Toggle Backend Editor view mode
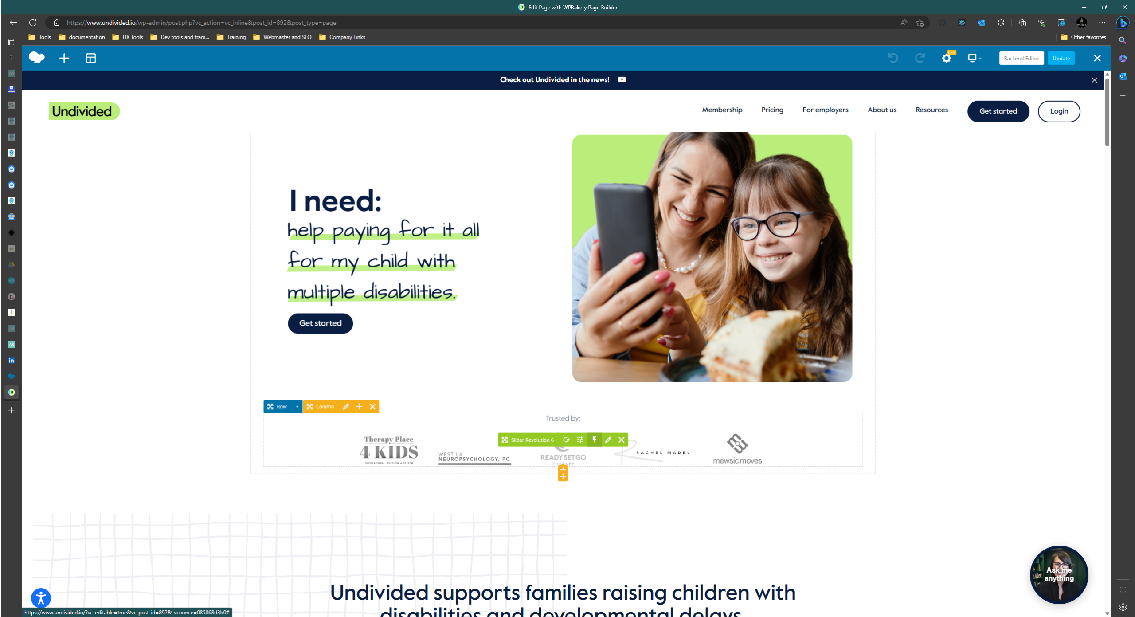Viewport: 1135px width, 617px height. click(x=1020, y=58)
